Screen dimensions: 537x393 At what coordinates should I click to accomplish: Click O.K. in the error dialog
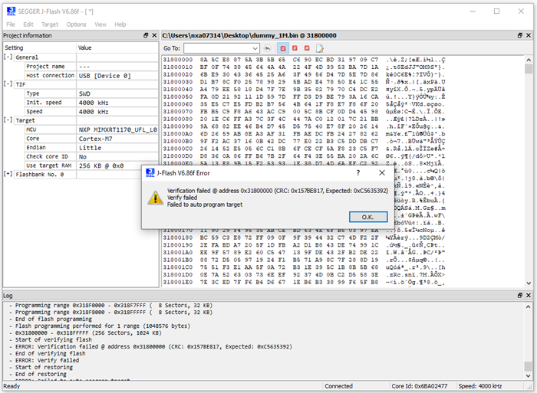pyautogui.click(x=368, y=217)
